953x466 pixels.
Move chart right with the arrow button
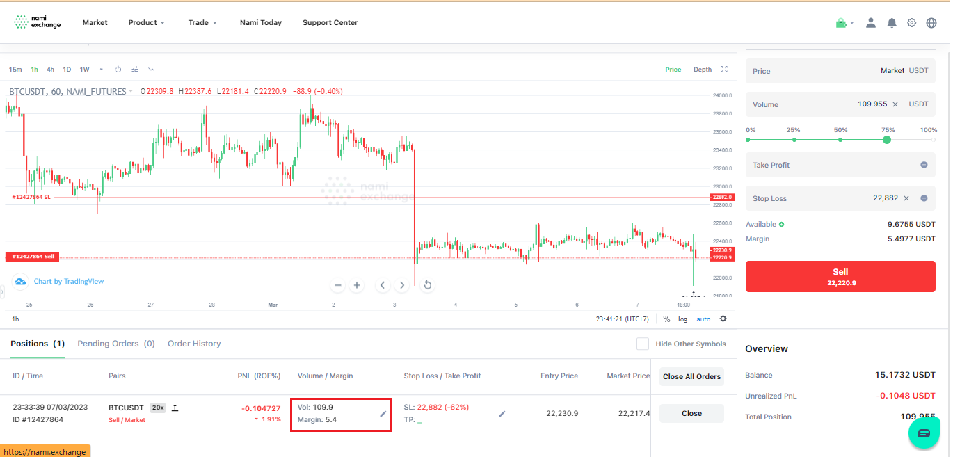(x=401, y=285)
